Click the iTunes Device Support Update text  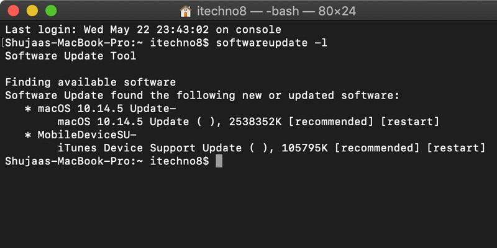click(150, 148)
